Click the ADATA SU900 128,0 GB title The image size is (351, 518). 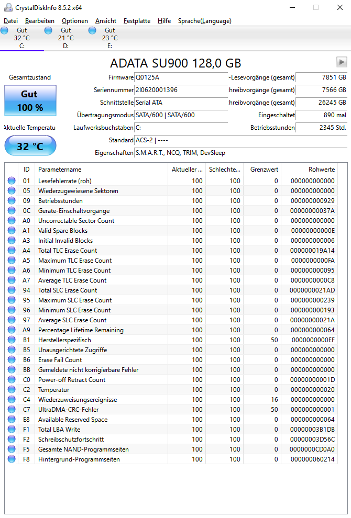[x=175, y=63]
